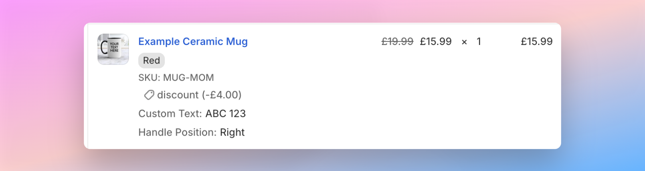The width and height of the screenshot is (645, 171).
Task: Click the discount (-£4.00) text
Action: point(199,95)
